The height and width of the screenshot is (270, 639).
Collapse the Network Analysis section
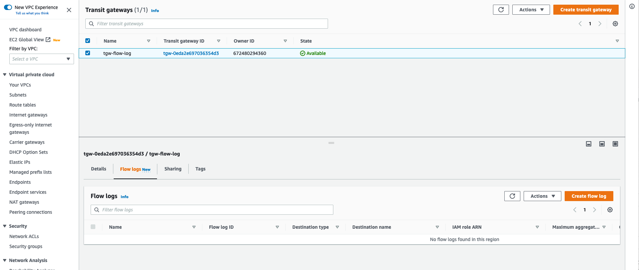(x=5, y=260)
